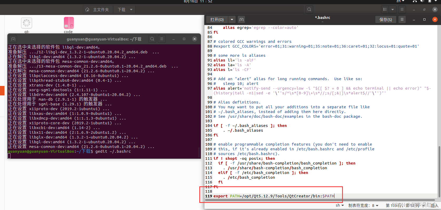Click the volume icon in top panel
The width and height of the screenshot is (441, 210).
pos(422,1)
